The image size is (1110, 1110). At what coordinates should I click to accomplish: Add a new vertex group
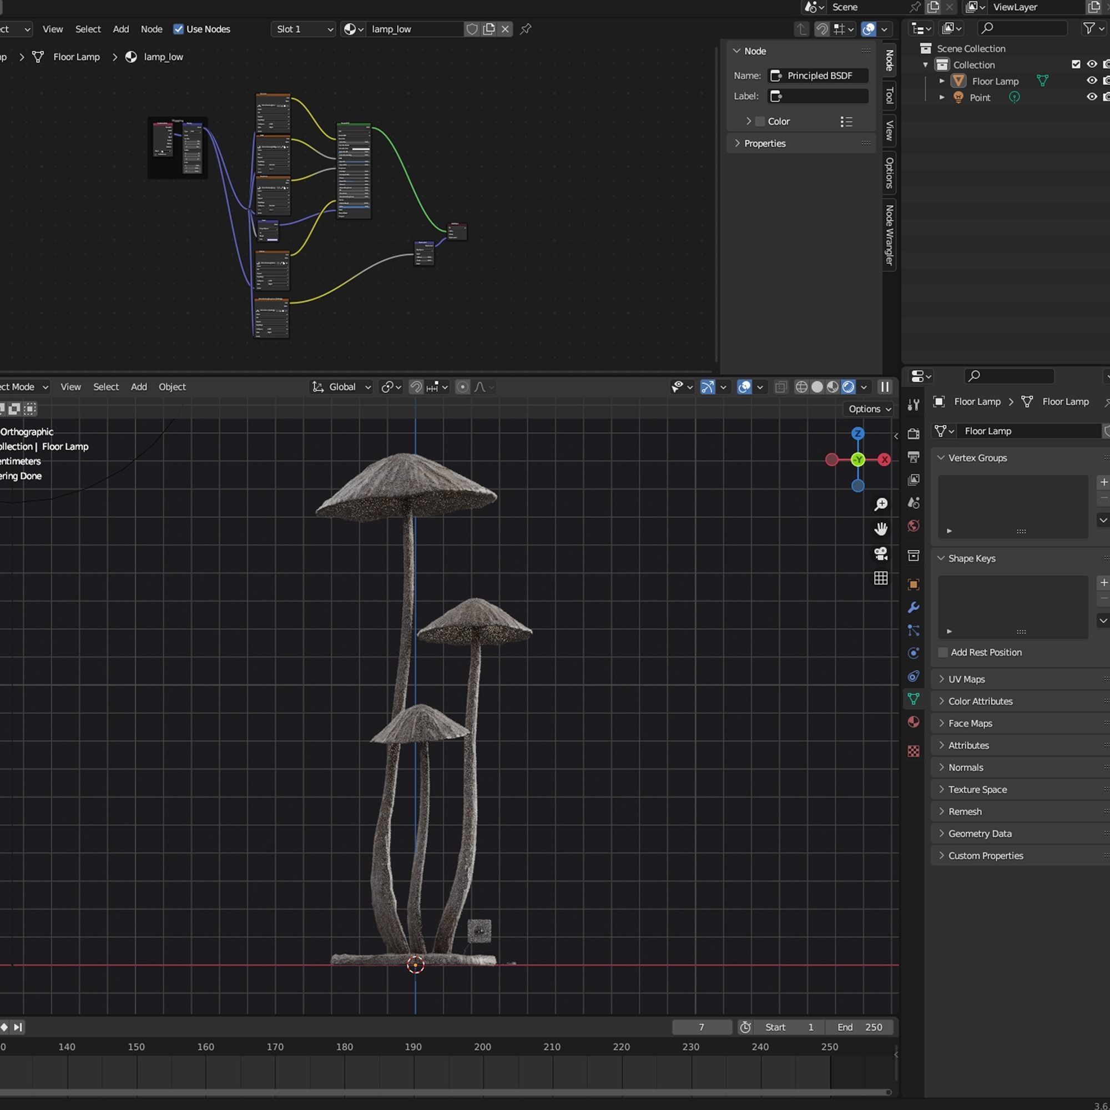pyautogui.click(x=1103, y=482)
